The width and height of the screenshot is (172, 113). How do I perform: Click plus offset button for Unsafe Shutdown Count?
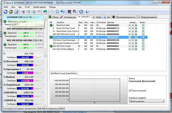(136, 43)
